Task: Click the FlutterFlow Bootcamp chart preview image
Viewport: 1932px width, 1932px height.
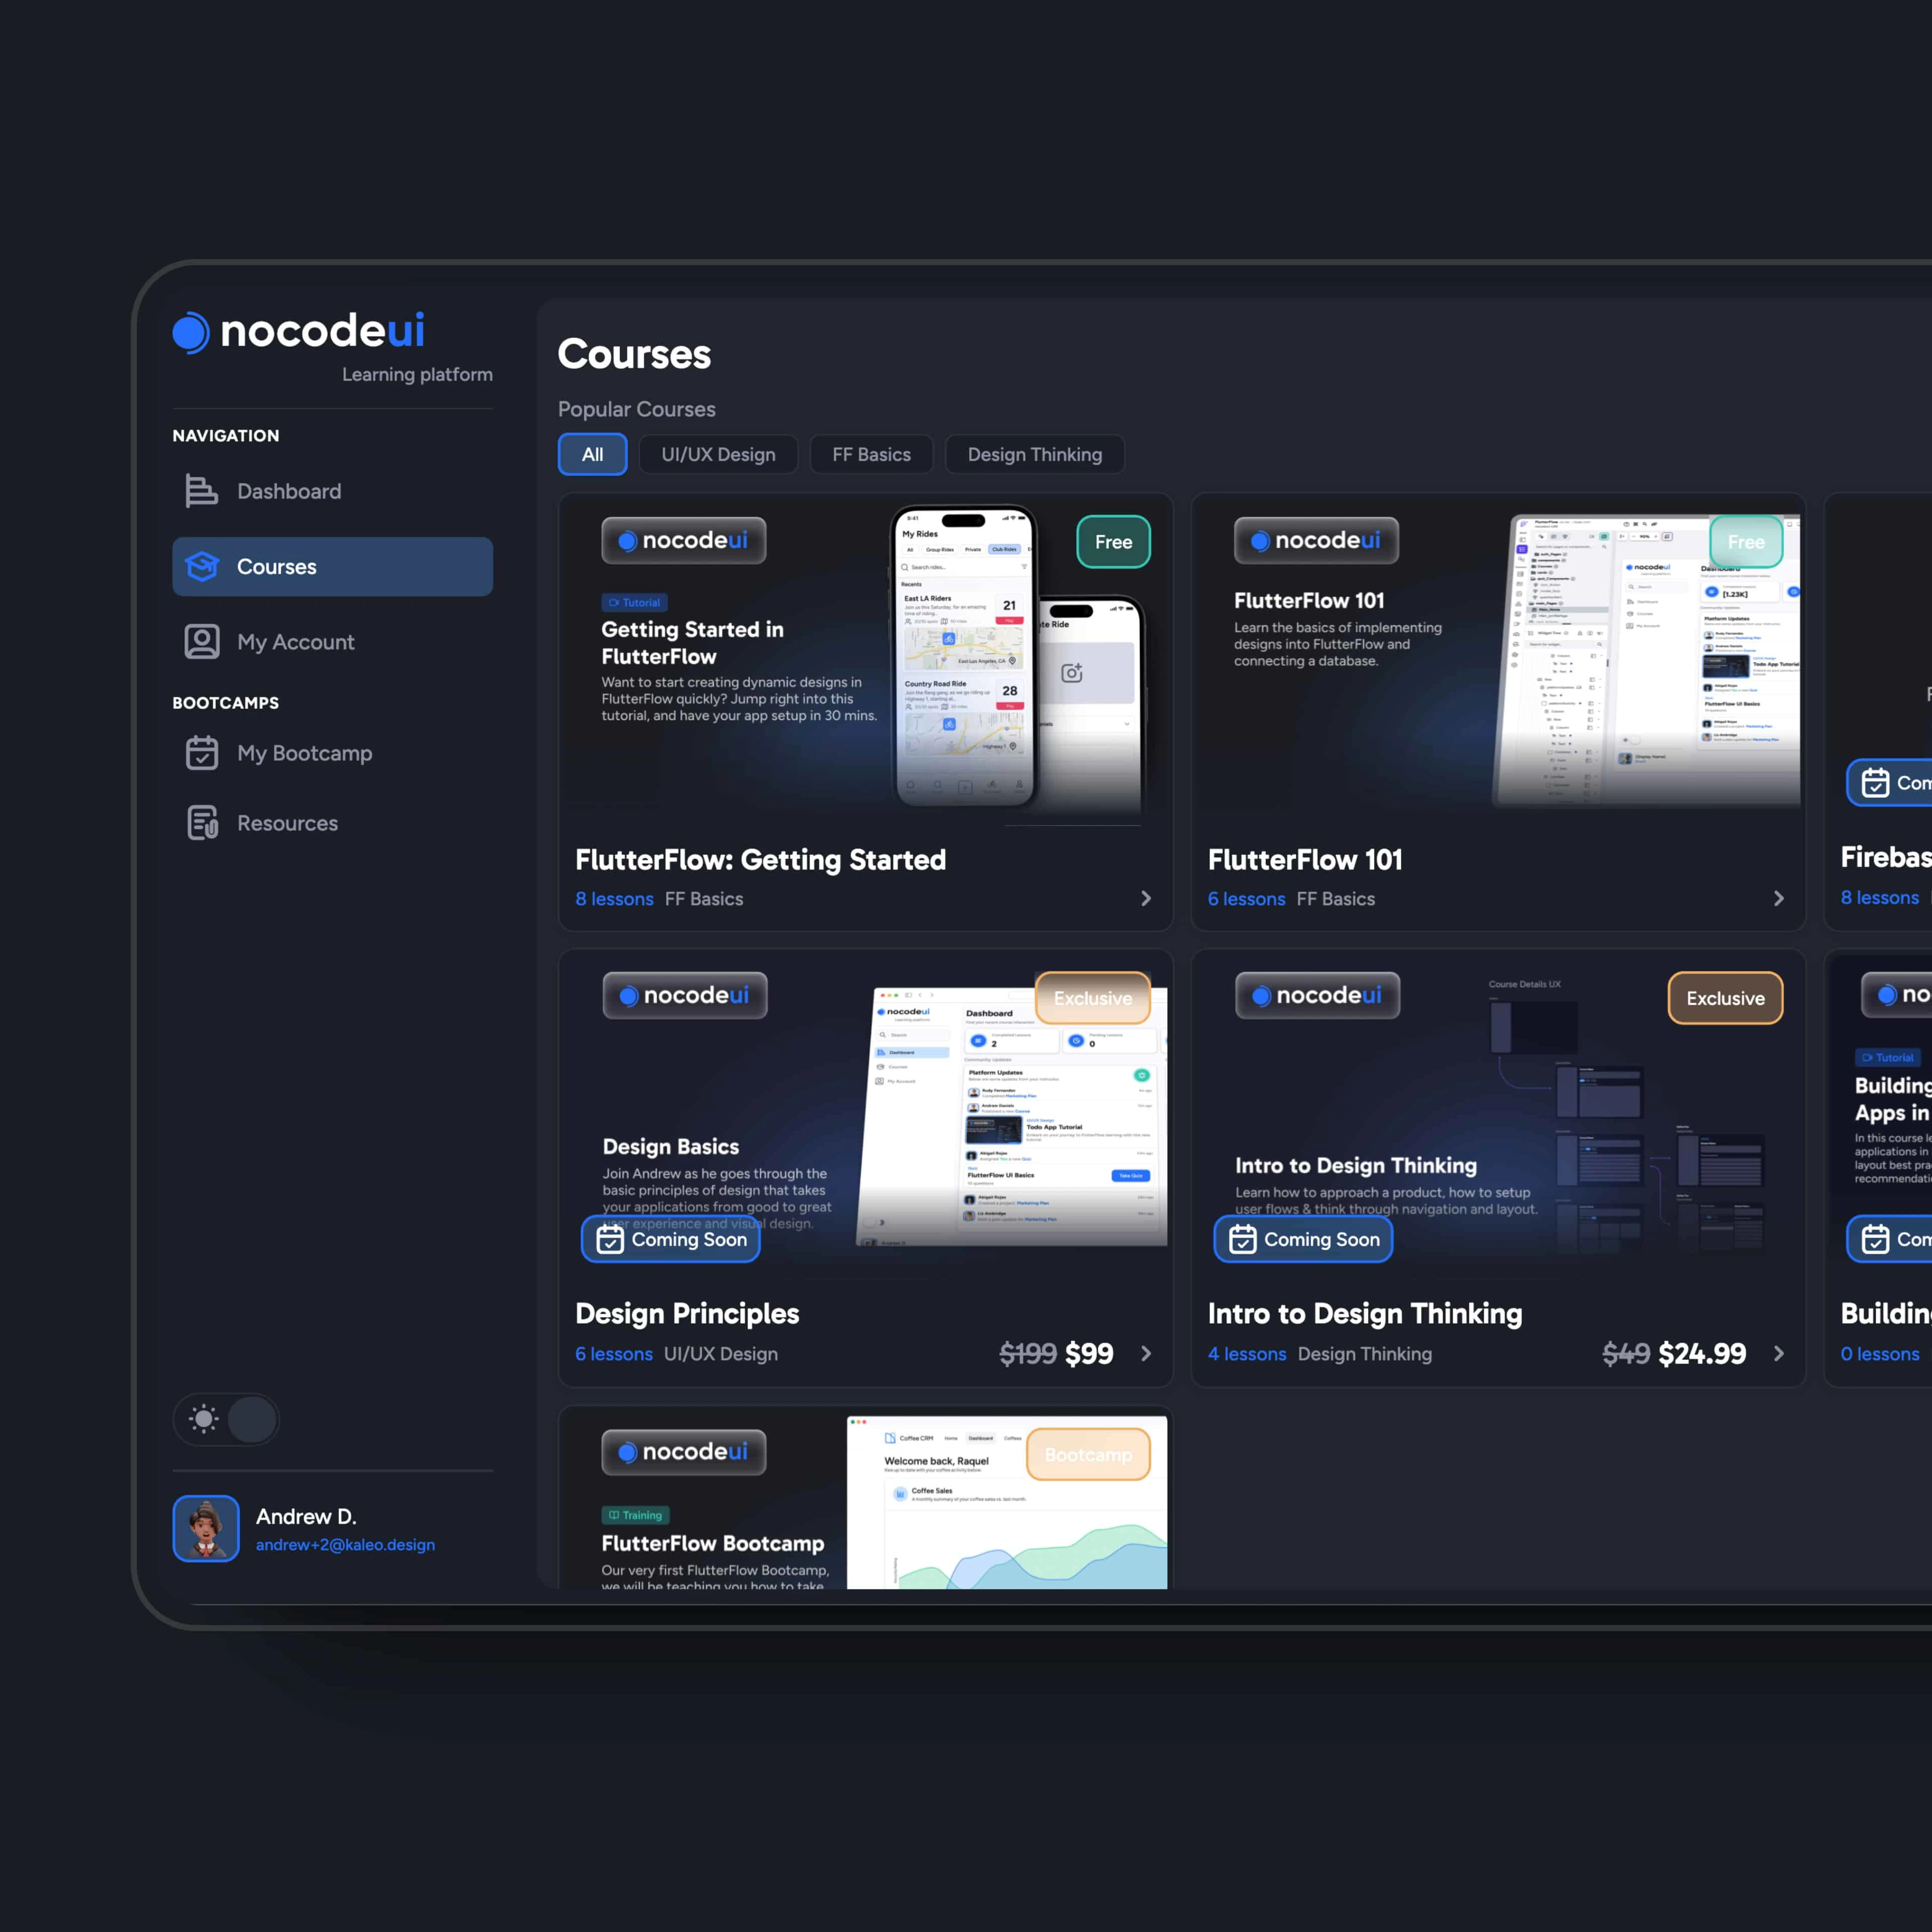Action: (x=1007, y=1502)
